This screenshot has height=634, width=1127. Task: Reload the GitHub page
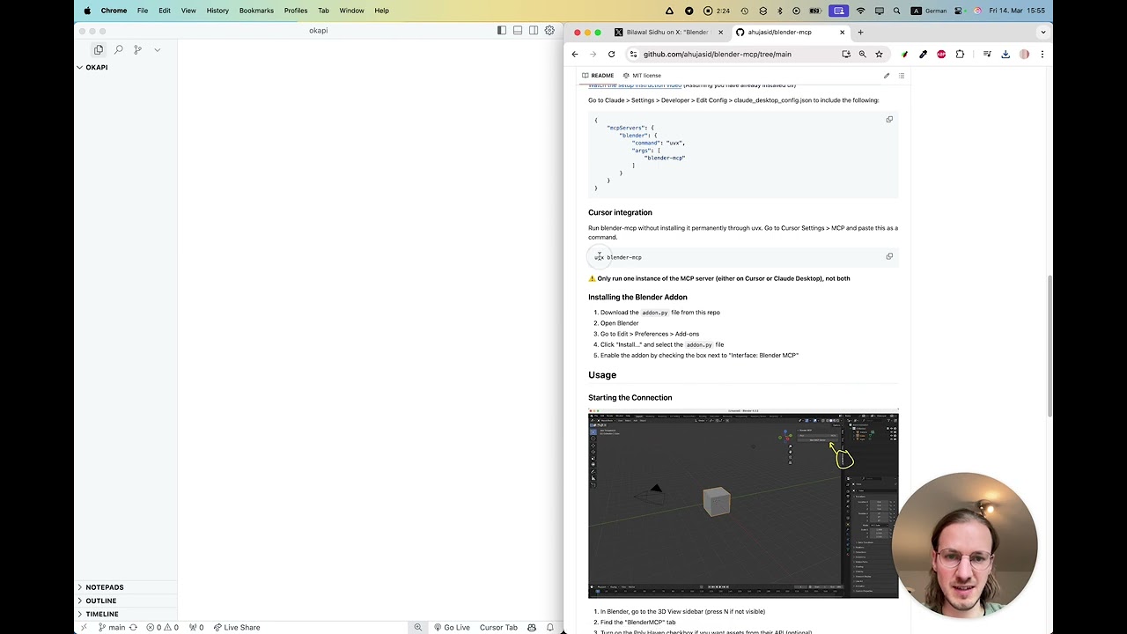(x=611, y=54)
